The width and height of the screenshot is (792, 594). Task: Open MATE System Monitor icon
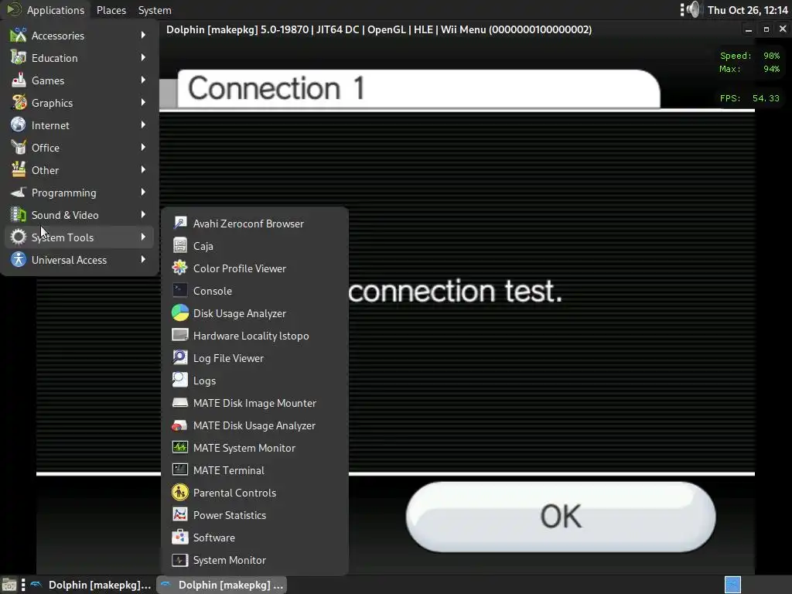coord(179,448)
